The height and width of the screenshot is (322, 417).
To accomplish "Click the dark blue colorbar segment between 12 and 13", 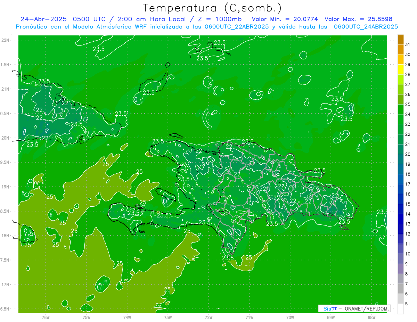I will pyautogui.click(x=401, y=229).
